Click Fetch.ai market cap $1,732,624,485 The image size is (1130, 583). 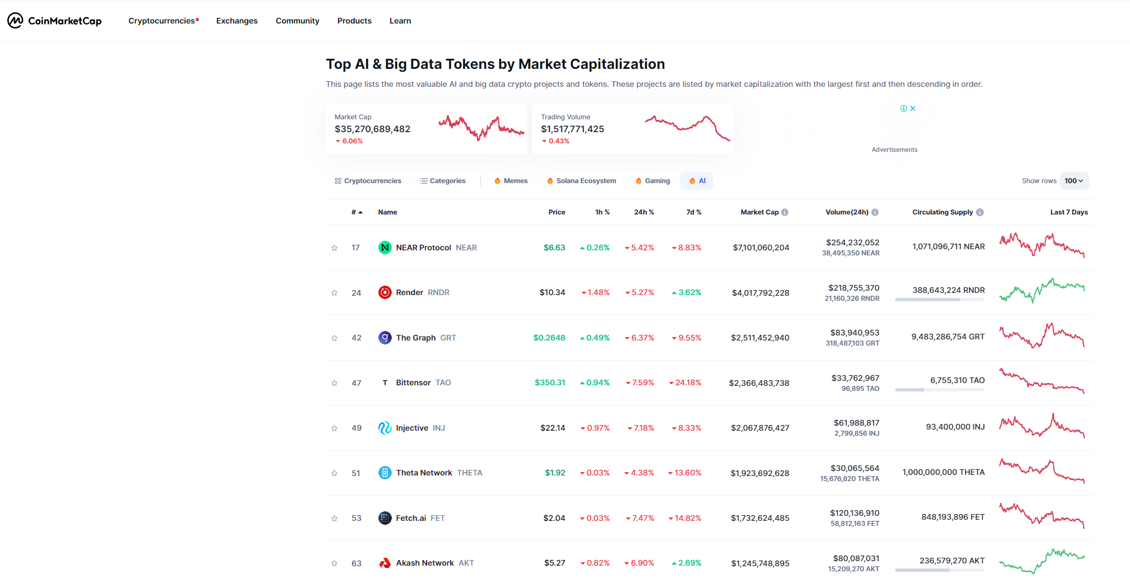coord(760,518)
